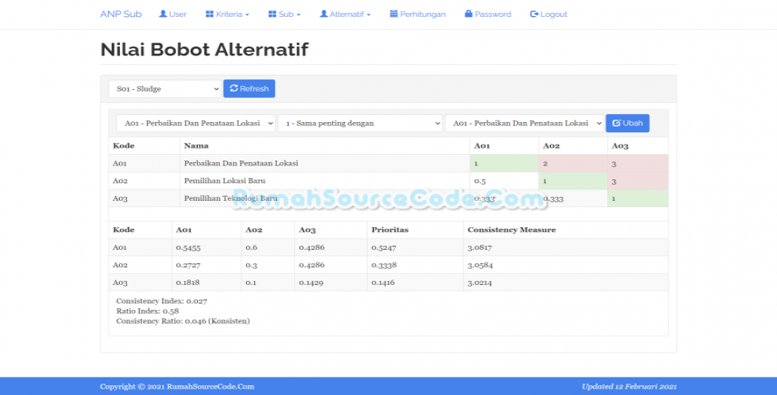Click the Ubah button
This screenshot has height=395, width=777.
pos(627,123)
